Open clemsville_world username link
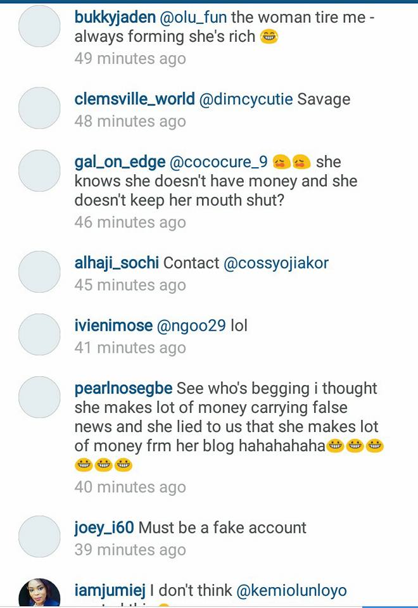Viewport: 418px width, 608px height. [134, 99]
